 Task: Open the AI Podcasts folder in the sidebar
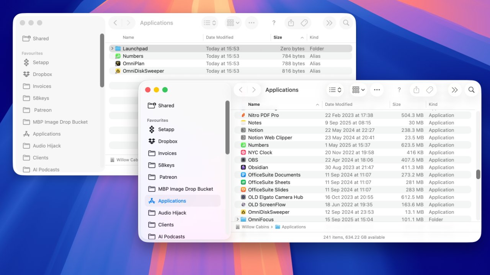[x=171, y=236]
